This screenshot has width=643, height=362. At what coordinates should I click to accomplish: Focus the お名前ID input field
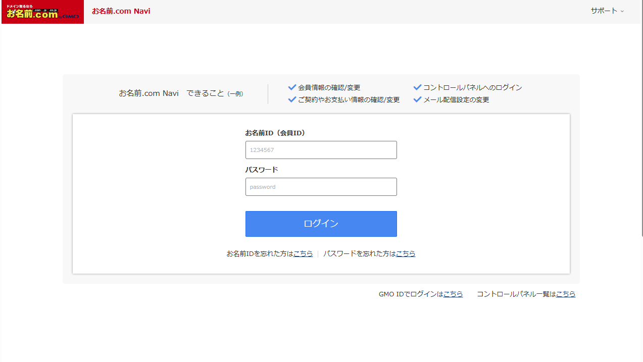(x=321, y=150)
